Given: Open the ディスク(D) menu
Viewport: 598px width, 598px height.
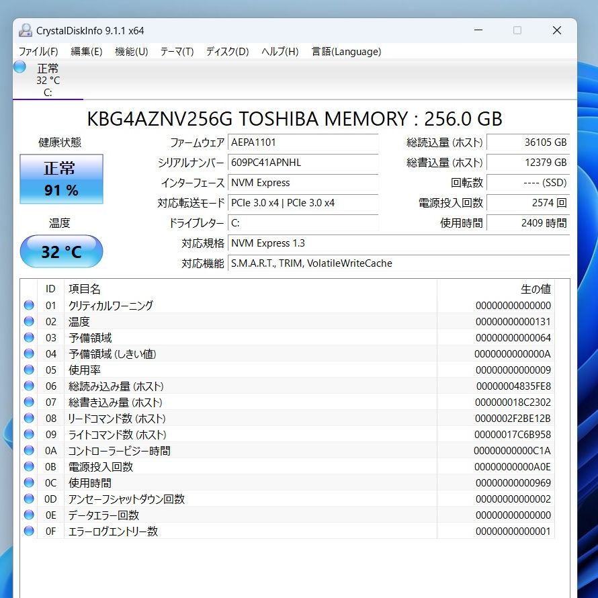Looking at the screenshot, I should (227, 52).
